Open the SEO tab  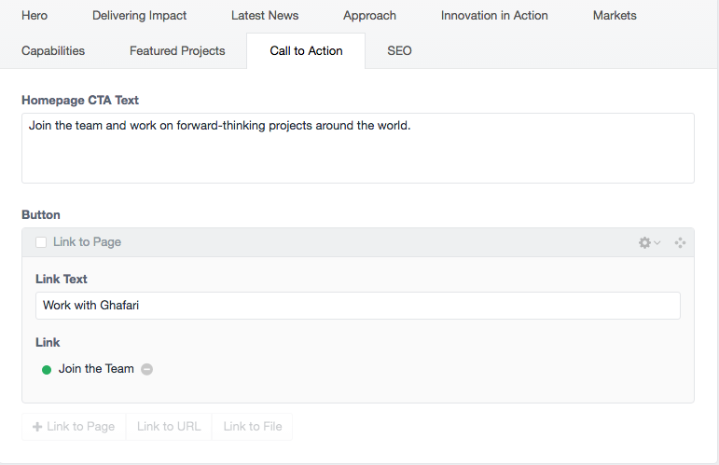click(399, 51)
